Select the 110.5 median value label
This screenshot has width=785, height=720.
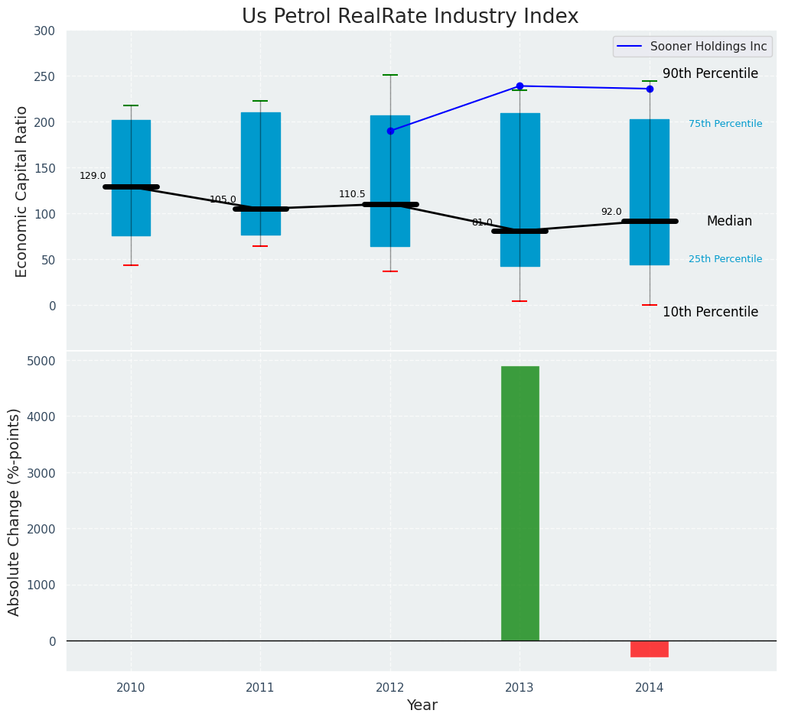coord(352,194)
